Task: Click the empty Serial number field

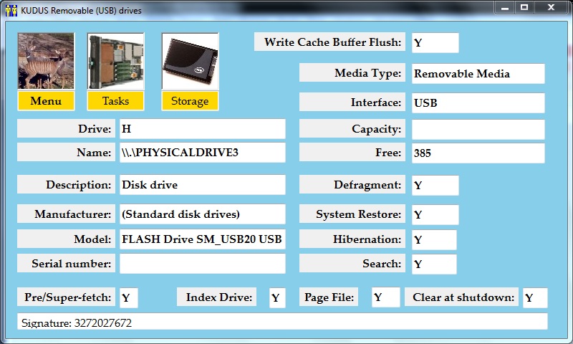Action: [202, 264]
